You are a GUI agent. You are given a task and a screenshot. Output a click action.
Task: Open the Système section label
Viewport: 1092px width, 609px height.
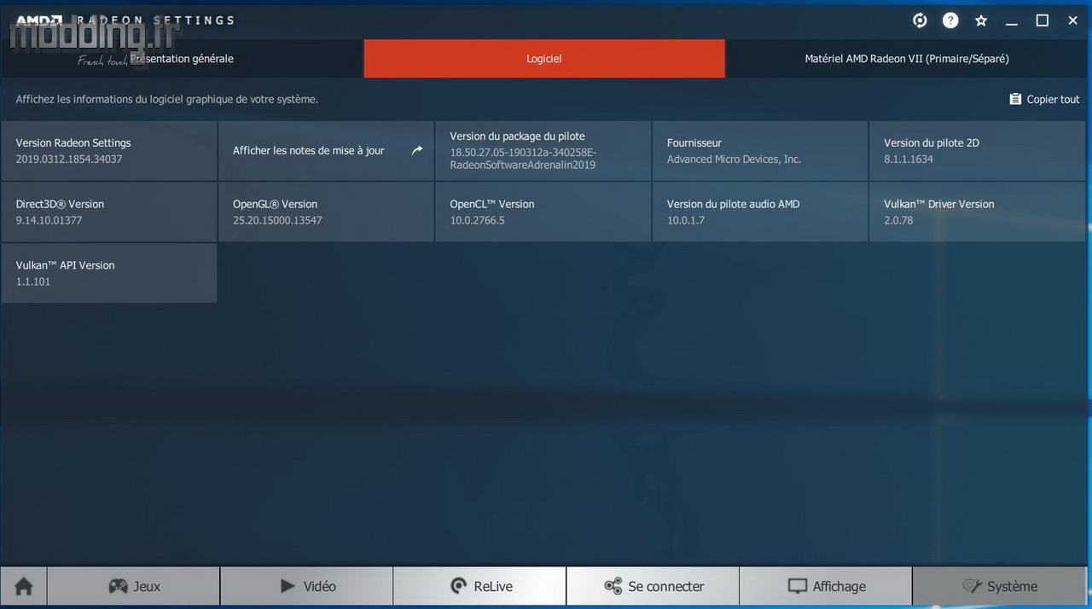coord(1013,586)
